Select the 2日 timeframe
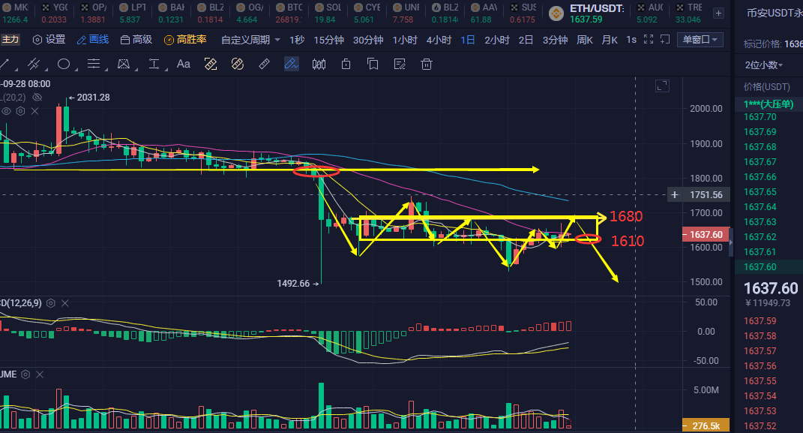The width and height of the screenshot is (803, 433). click(x=526, y=40)
